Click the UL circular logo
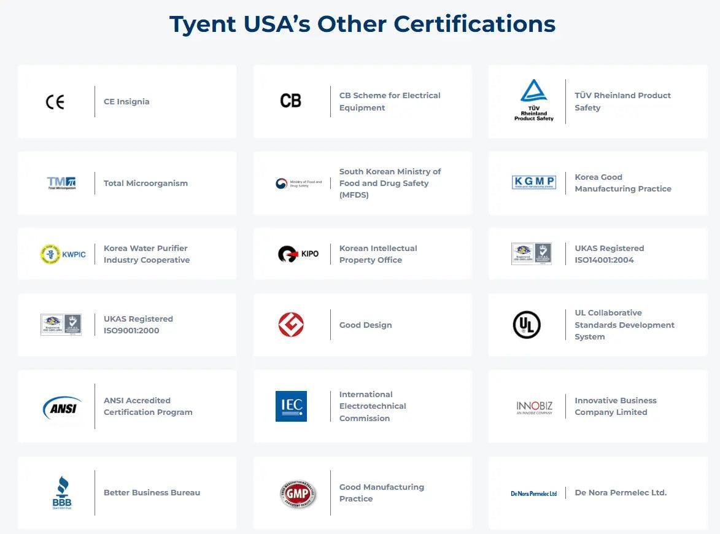This screenshot has width=720, height=534. (527, 325)
